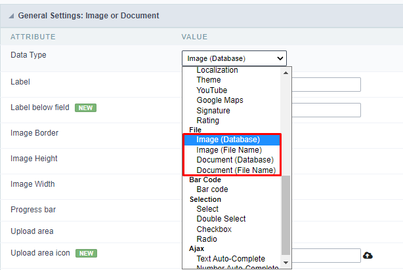403x270 pixels.
Task: Click the Ajax group heading
Action: [x=197, y=248]
